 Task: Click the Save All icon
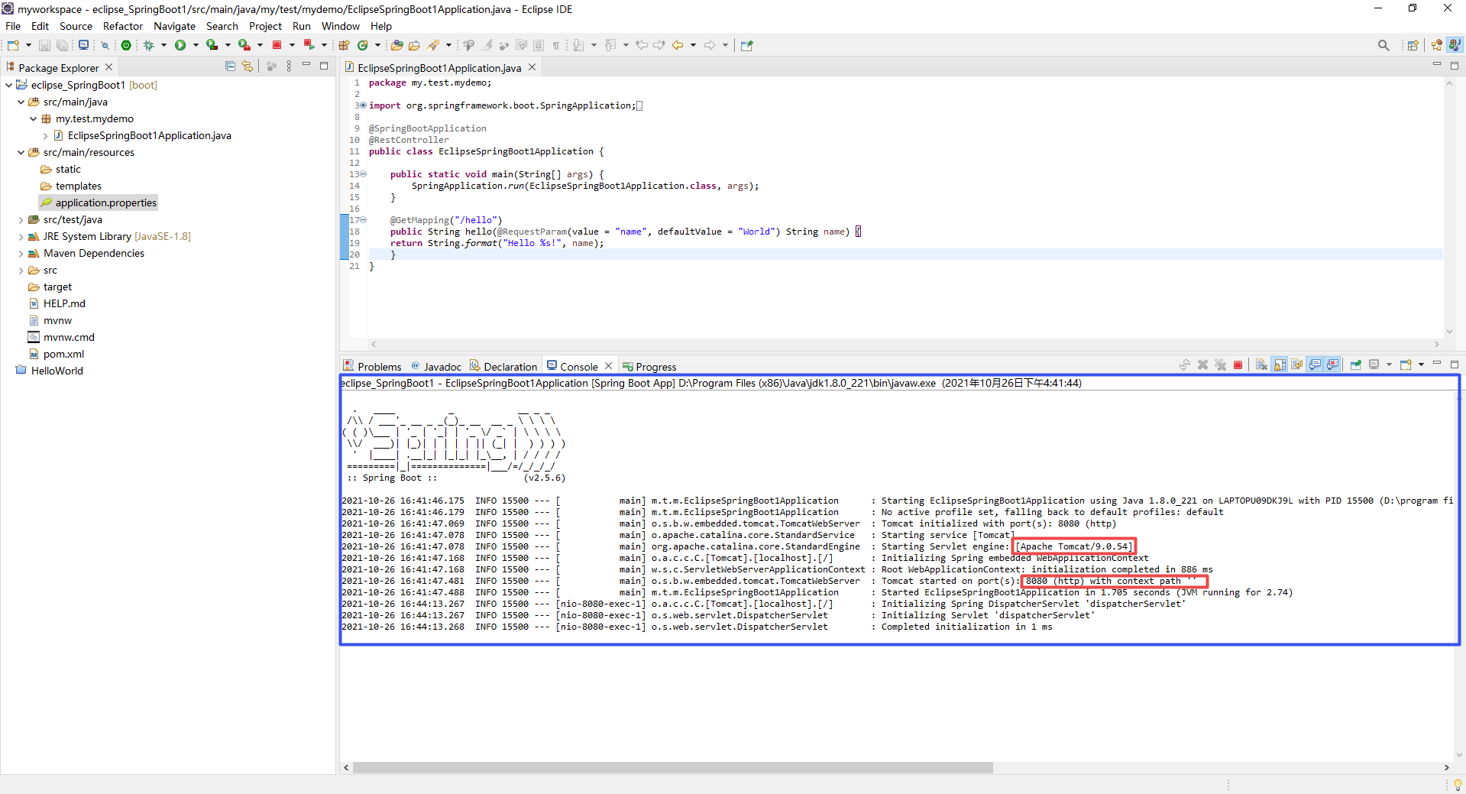(62, 45)
